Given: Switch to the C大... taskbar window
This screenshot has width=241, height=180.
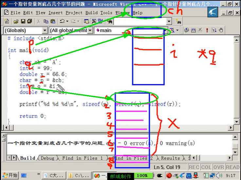Looking at the screenshot, I should tap(54, 175).
